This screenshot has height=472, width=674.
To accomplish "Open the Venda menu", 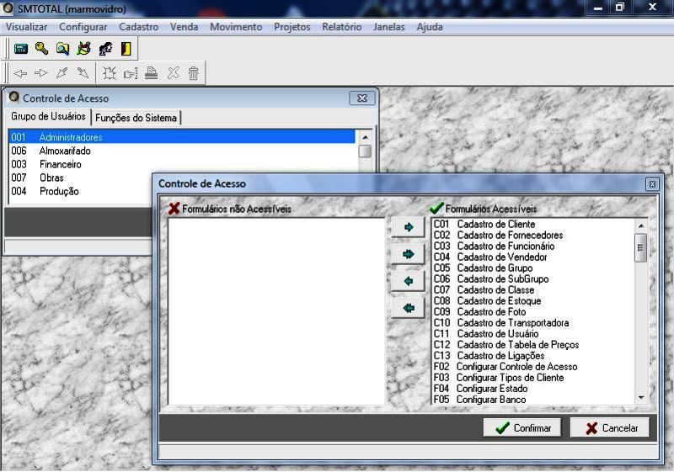I will [184, 27].
